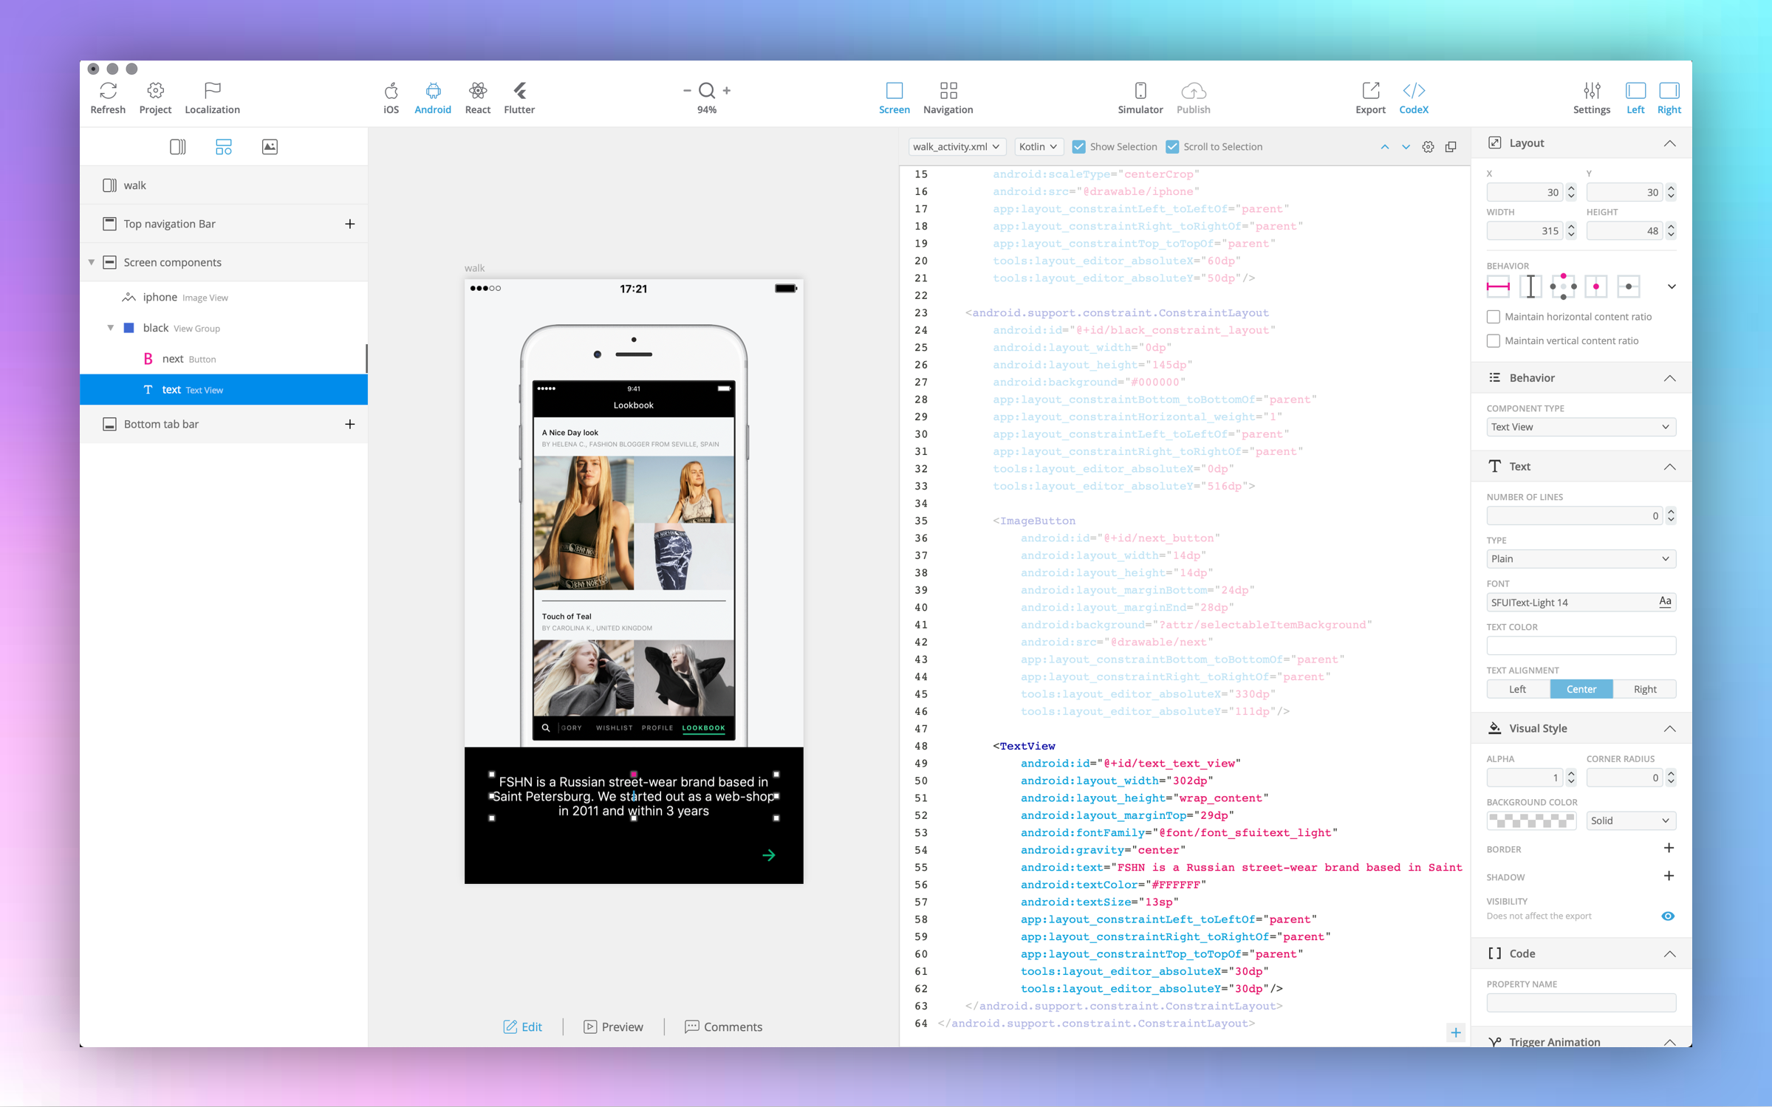Switch to Screen view tab
The width and height of the screenshot is (1772, 1107).
894,97
